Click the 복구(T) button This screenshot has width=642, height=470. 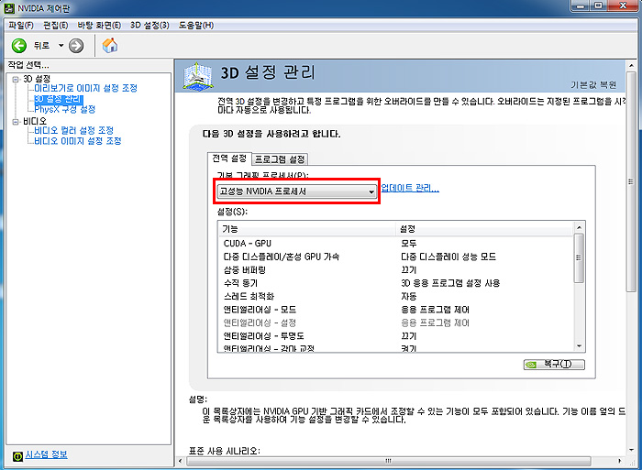[x=554, y=364]
